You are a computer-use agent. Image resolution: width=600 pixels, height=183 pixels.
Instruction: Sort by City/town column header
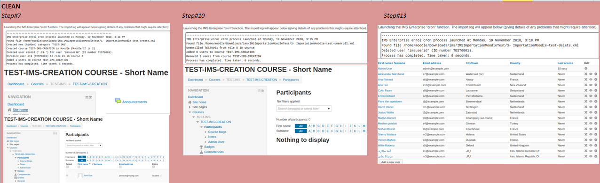[472, 63]
